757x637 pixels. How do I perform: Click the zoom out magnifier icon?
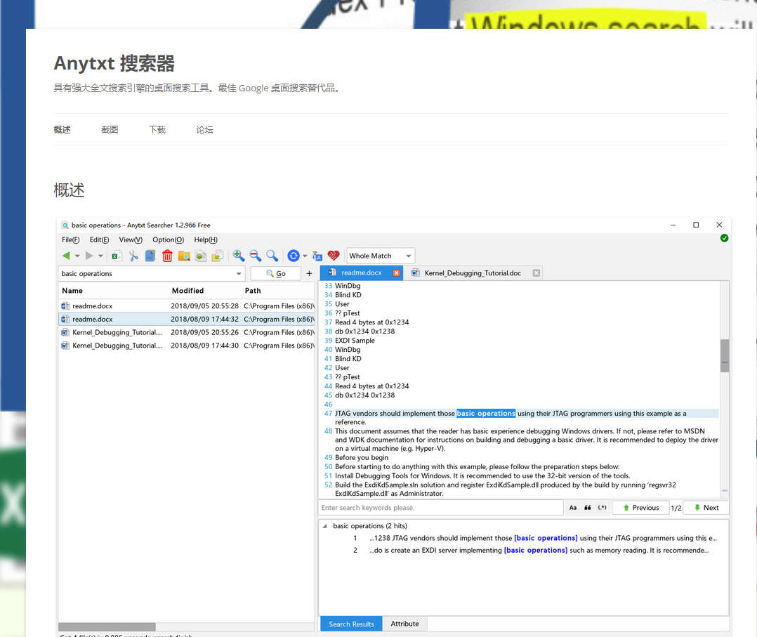[x=256, y=256]
